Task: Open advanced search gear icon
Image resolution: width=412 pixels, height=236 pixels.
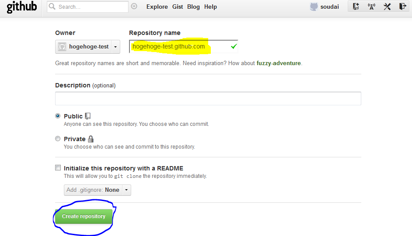Action: pos(134,6)
